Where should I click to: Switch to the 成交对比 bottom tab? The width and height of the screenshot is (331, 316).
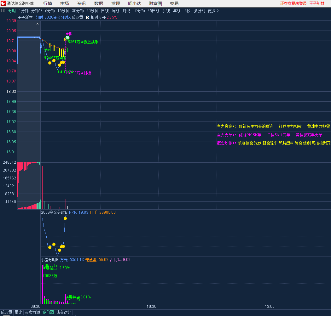[x=64, y=313]
